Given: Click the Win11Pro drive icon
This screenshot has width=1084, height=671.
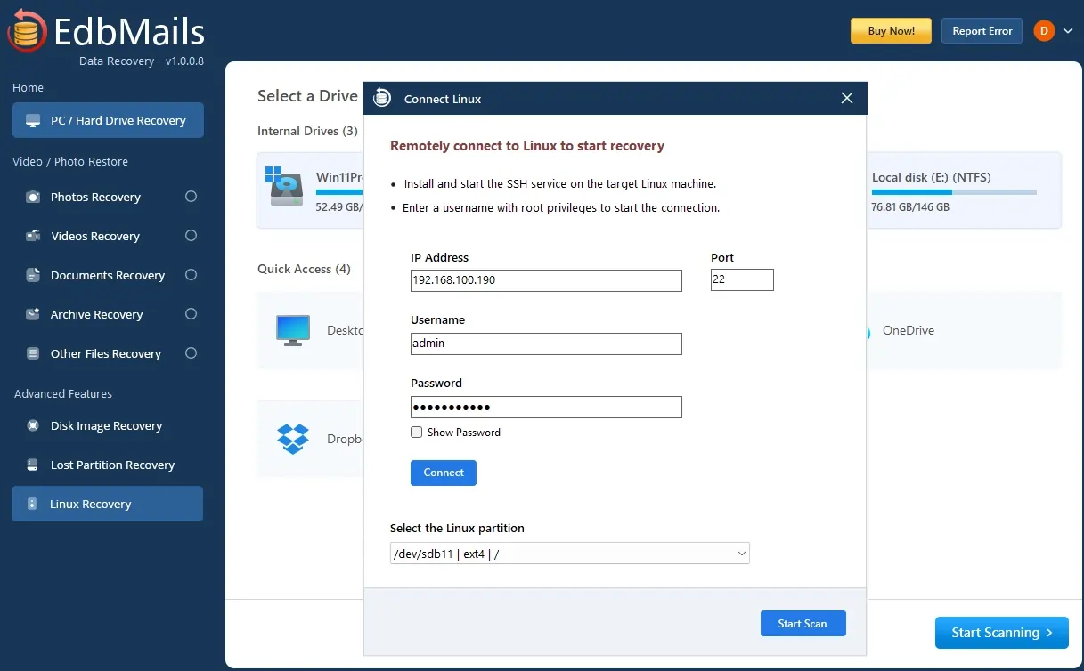Looking at the screenshot, I should coord(285,185).
